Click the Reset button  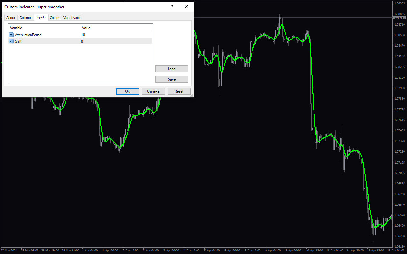point(179,91)
